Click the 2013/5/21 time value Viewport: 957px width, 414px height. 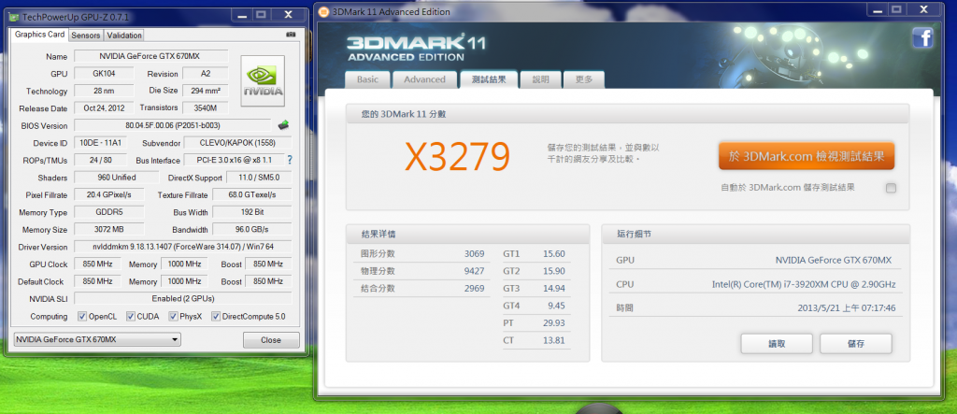click(847, 307)
